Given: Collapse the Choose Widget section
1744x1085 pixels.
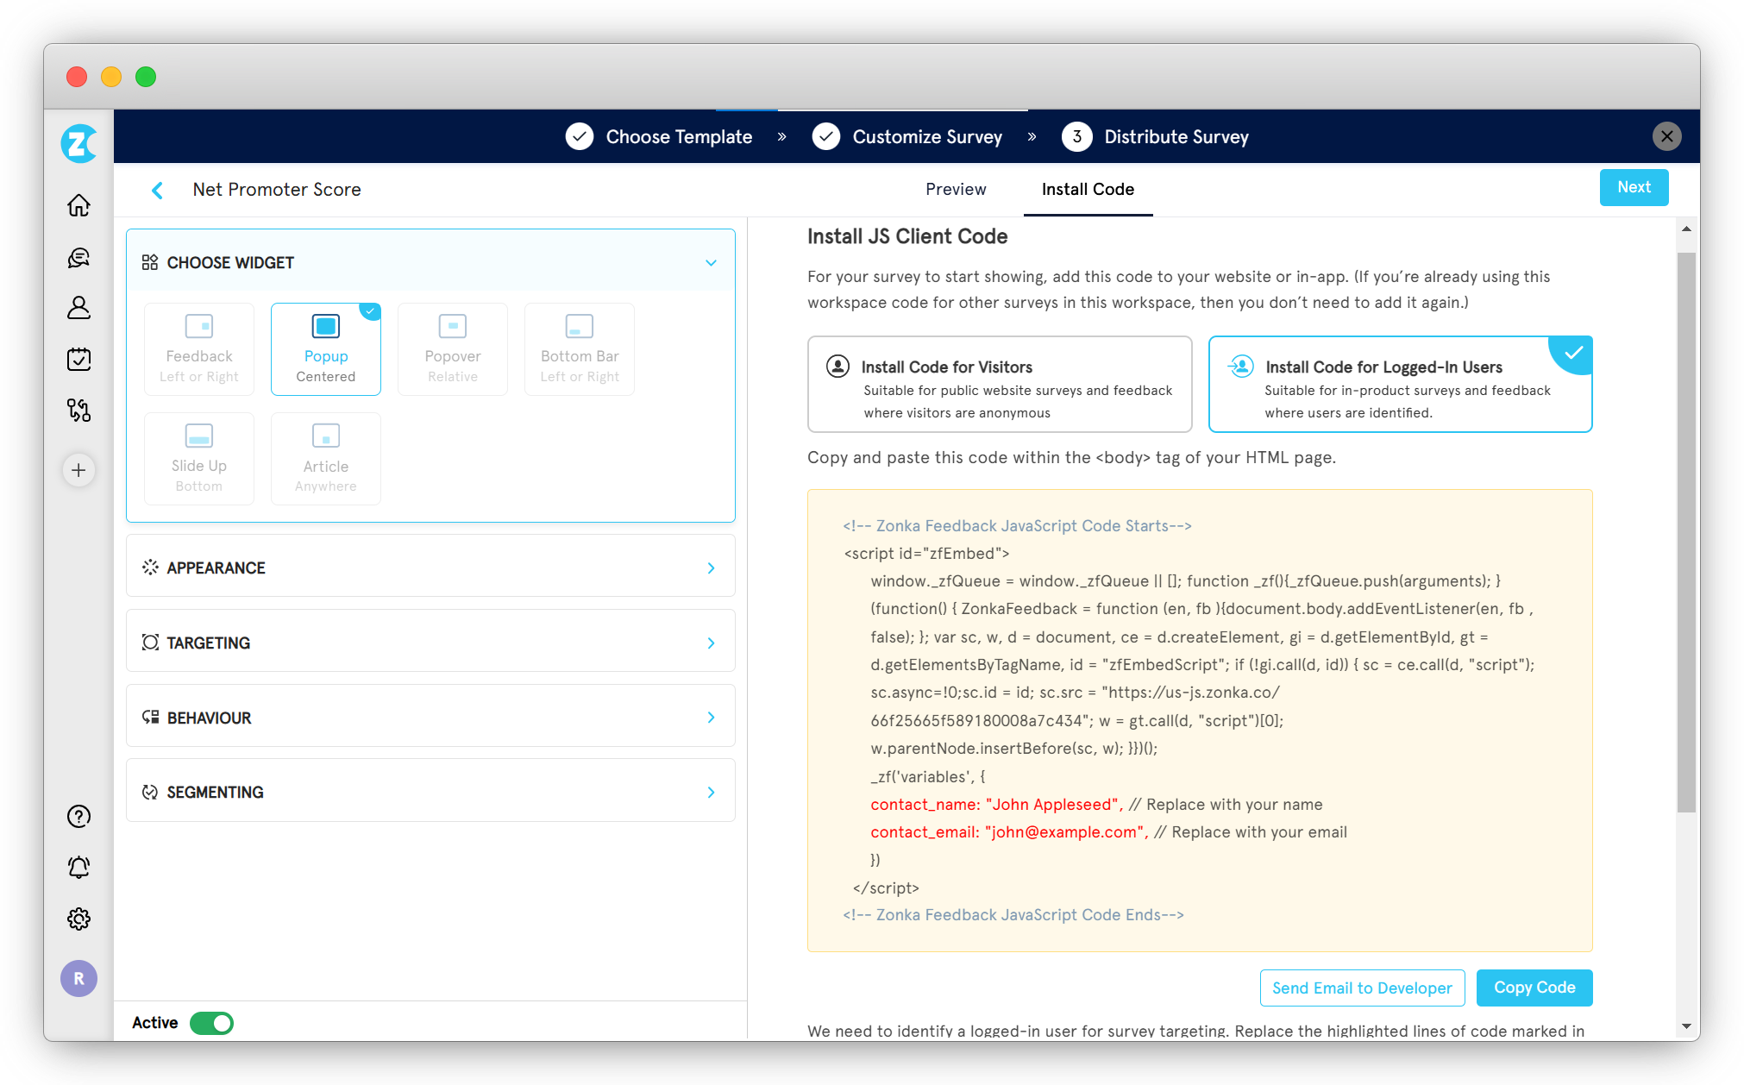Looking at the screenshot, I should 711,263.
